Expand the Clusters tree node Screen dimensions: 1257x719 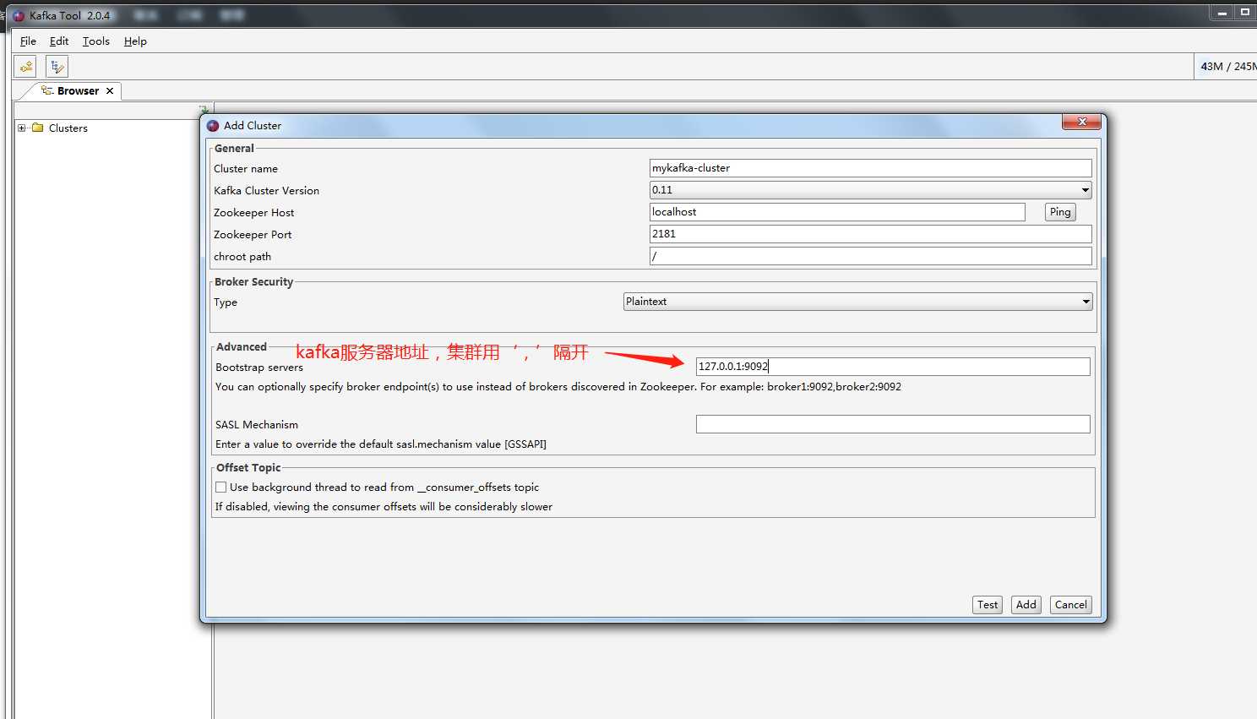[x=22, y=128]
